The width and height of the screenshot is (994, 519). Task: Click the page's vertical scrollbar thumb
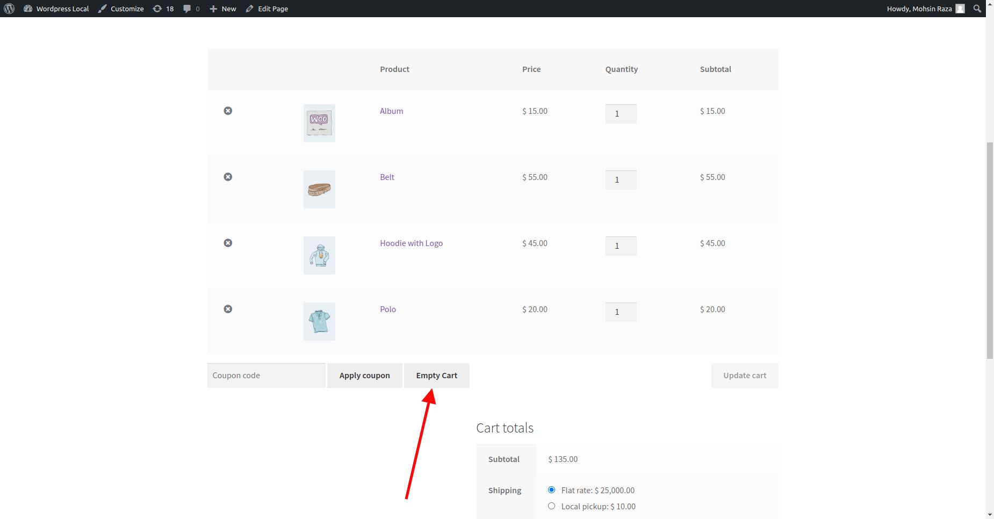click(x=990, y=250)
